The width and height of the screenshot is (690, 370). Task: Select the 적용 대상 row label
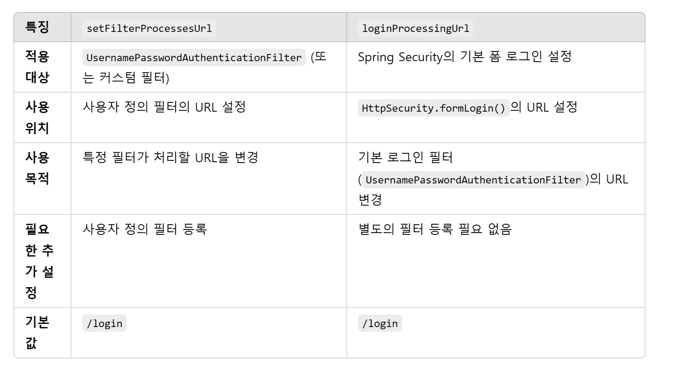click(37, 67)
